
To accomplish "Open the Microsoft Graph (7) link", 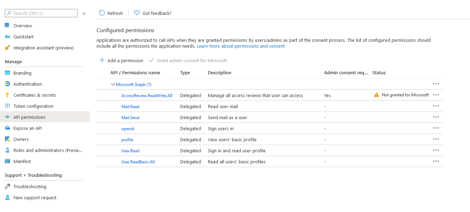I will [x=133, y=84].
